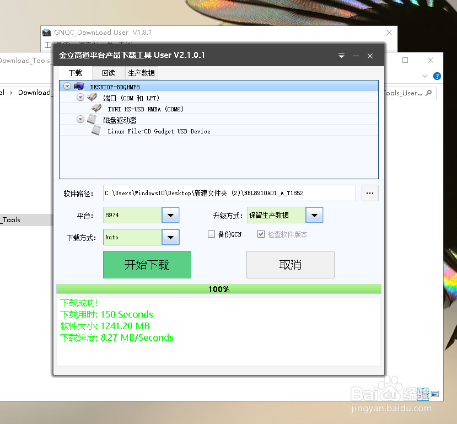Click the 下载用时: 150 Seconds text
The width and height of the screenshot is (457, 424).
[106, 314]
